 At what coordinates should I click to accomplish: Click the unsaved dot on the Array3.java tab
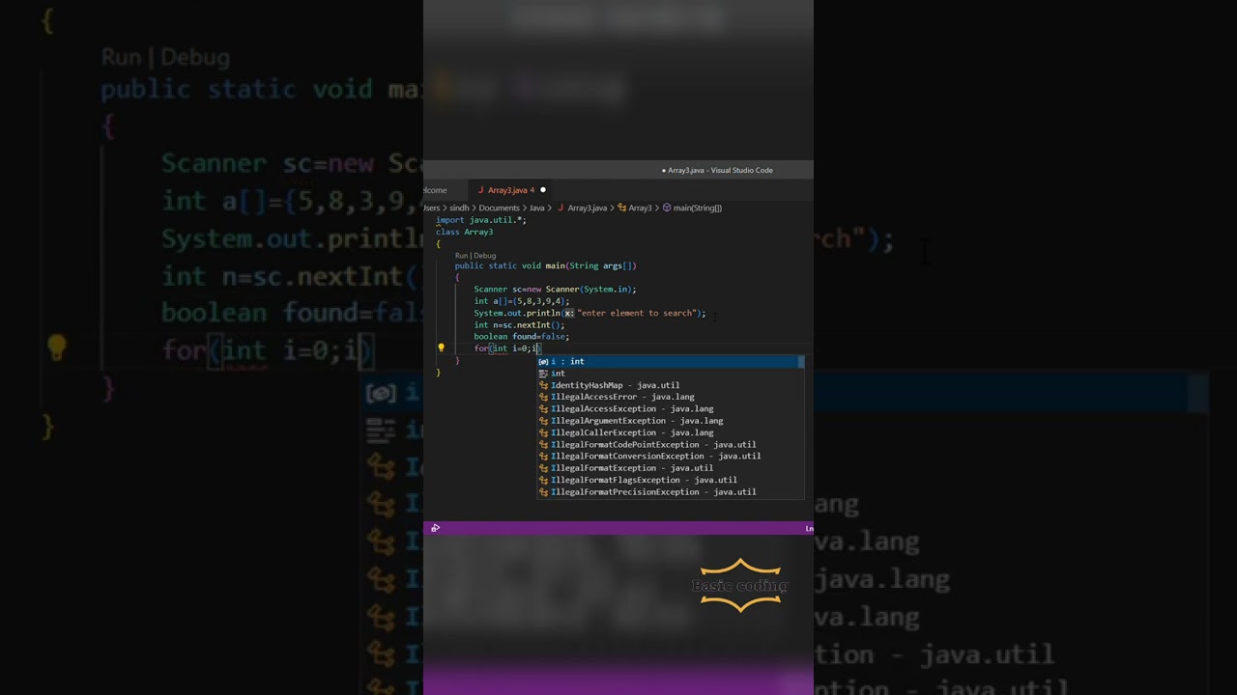tap(542, 190)
